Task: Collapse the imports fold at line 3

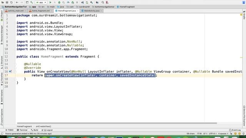Action: click(15, 23)
